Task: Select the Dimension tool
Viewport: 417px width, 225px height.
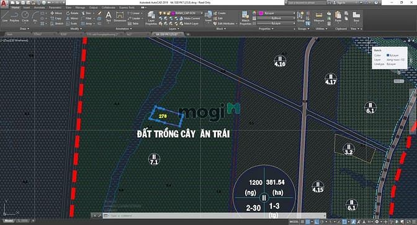Action: (x=120, y=17)
